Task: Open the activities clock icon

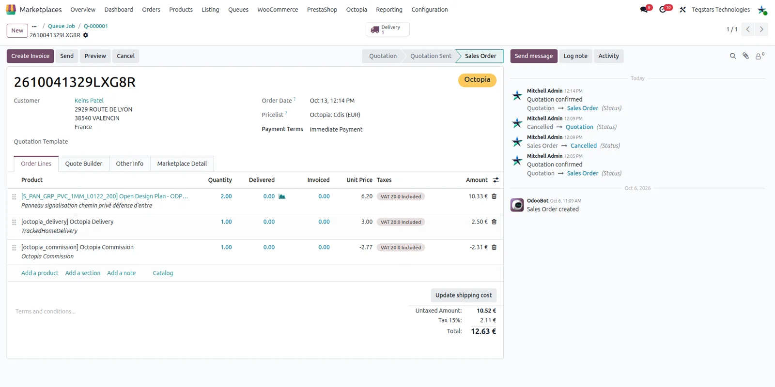Action: pos(663,9)
